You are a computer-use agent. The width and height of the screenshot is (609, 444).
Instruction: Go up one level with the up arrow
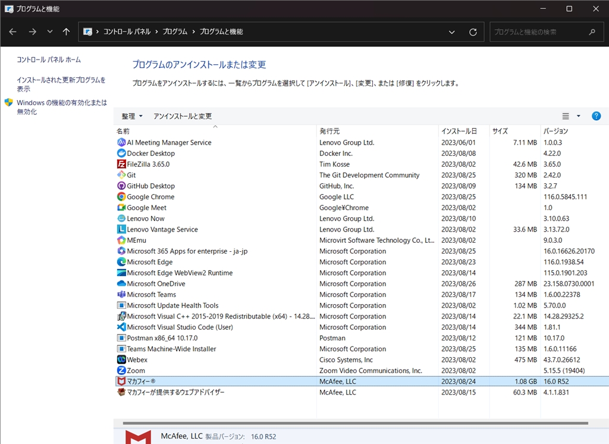click(x=67, y=32)
